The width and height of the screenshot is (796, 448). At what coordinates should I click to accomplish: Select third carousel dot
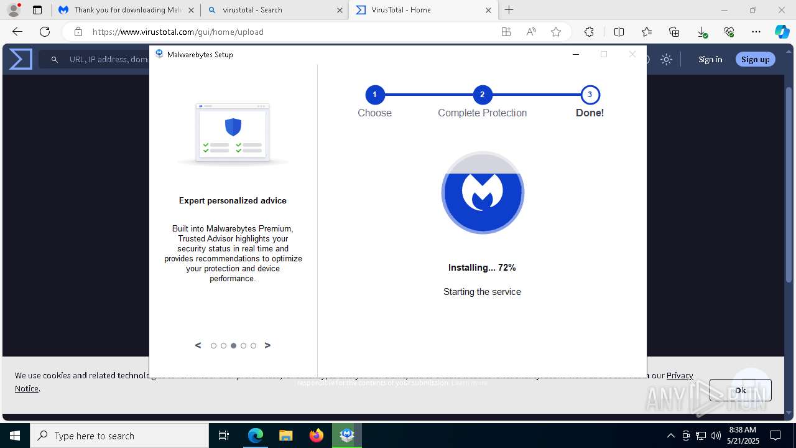click(233, 346)
